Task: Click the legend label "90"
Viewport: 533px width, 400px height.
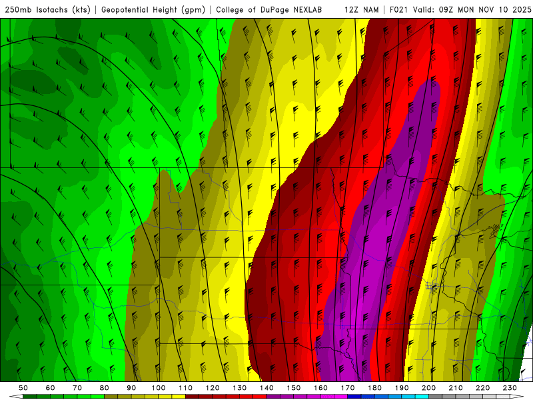Action: tap(131, 388)
